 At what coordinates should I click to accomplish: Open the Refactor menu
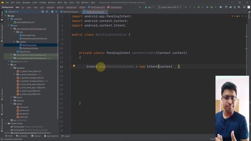52,2
